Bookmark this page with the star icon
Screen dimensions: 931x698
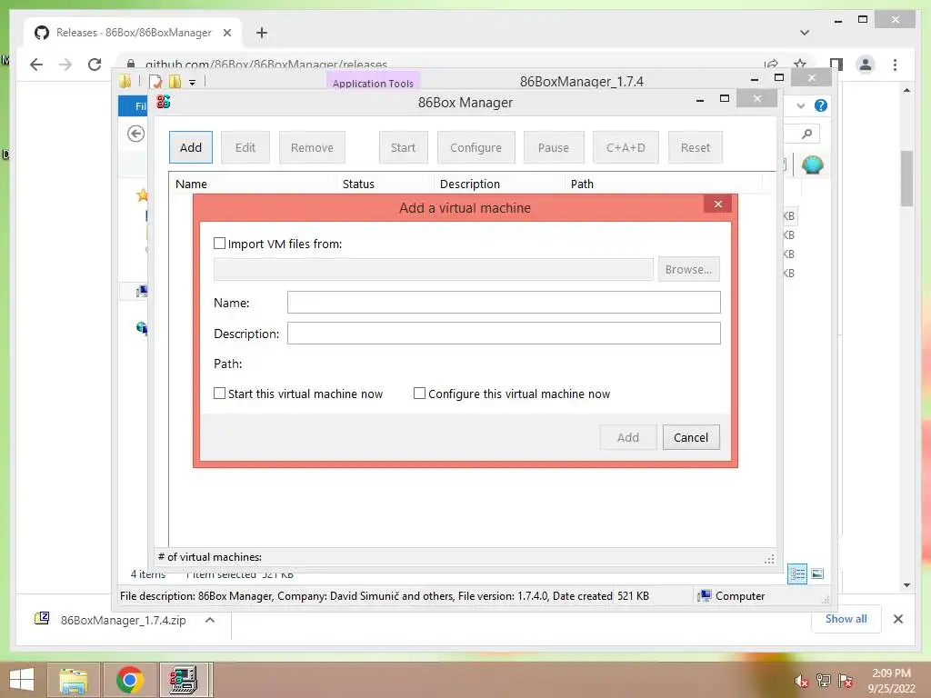coord(800,65)
